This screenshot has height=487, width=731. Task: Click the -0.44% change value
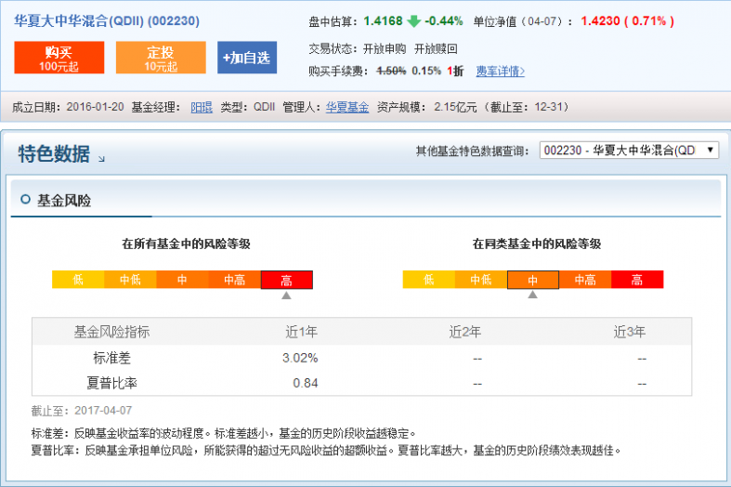click(443, 21)
